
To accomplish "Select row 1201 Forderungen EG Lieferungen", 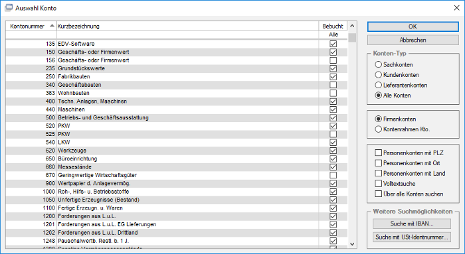I will (177, 224).
